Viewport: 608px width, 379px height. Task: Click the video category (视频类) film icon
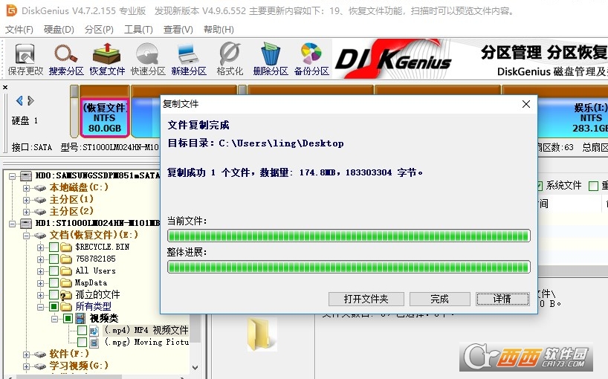pyautogui.click(x=80, y=319)
